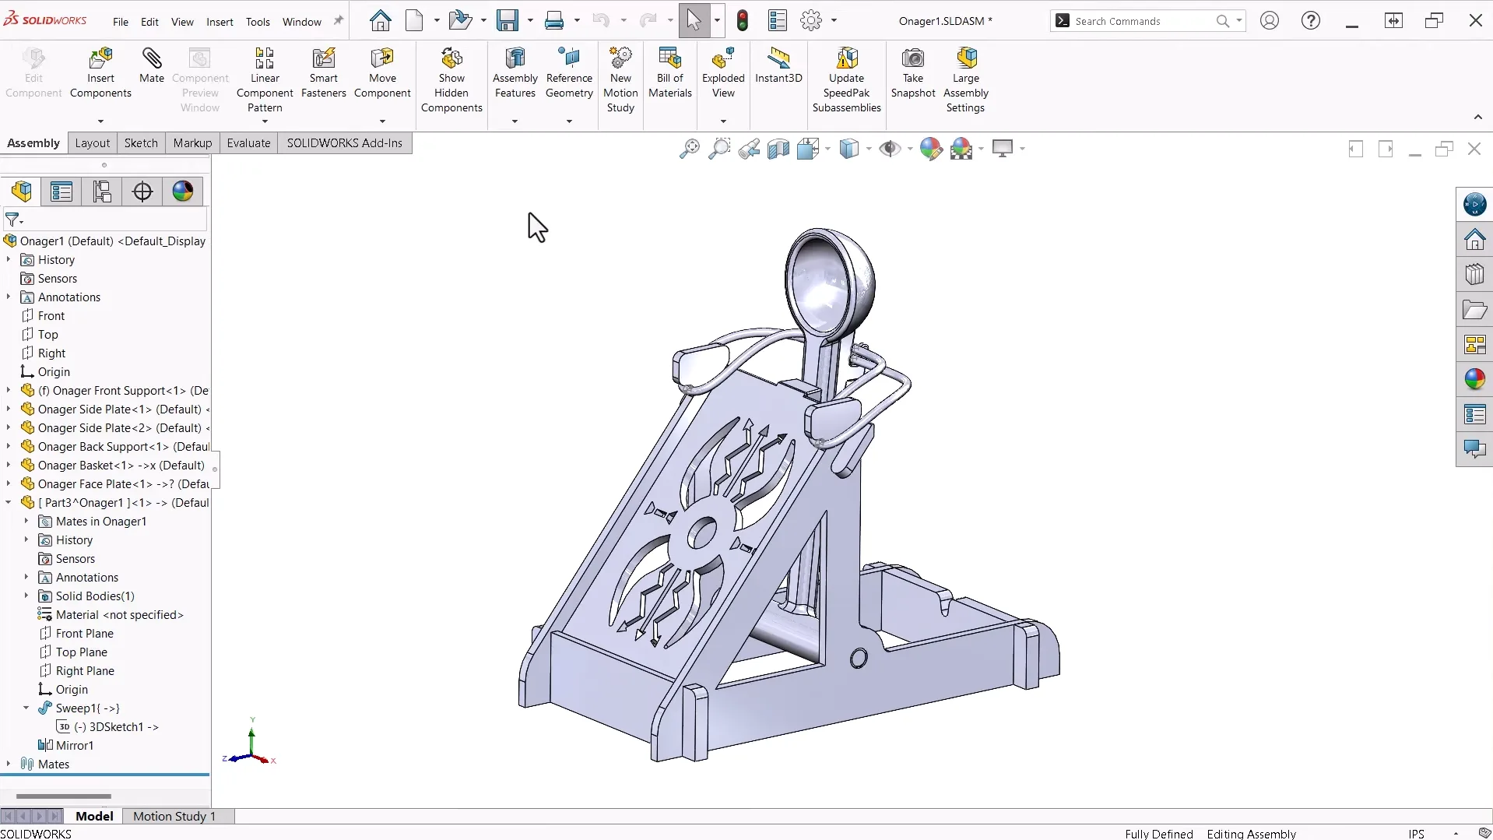The width and height of the screenshot is (1493, 840).
Task: Switch to the Motion Study 1 tab
Action: point(174,816)
